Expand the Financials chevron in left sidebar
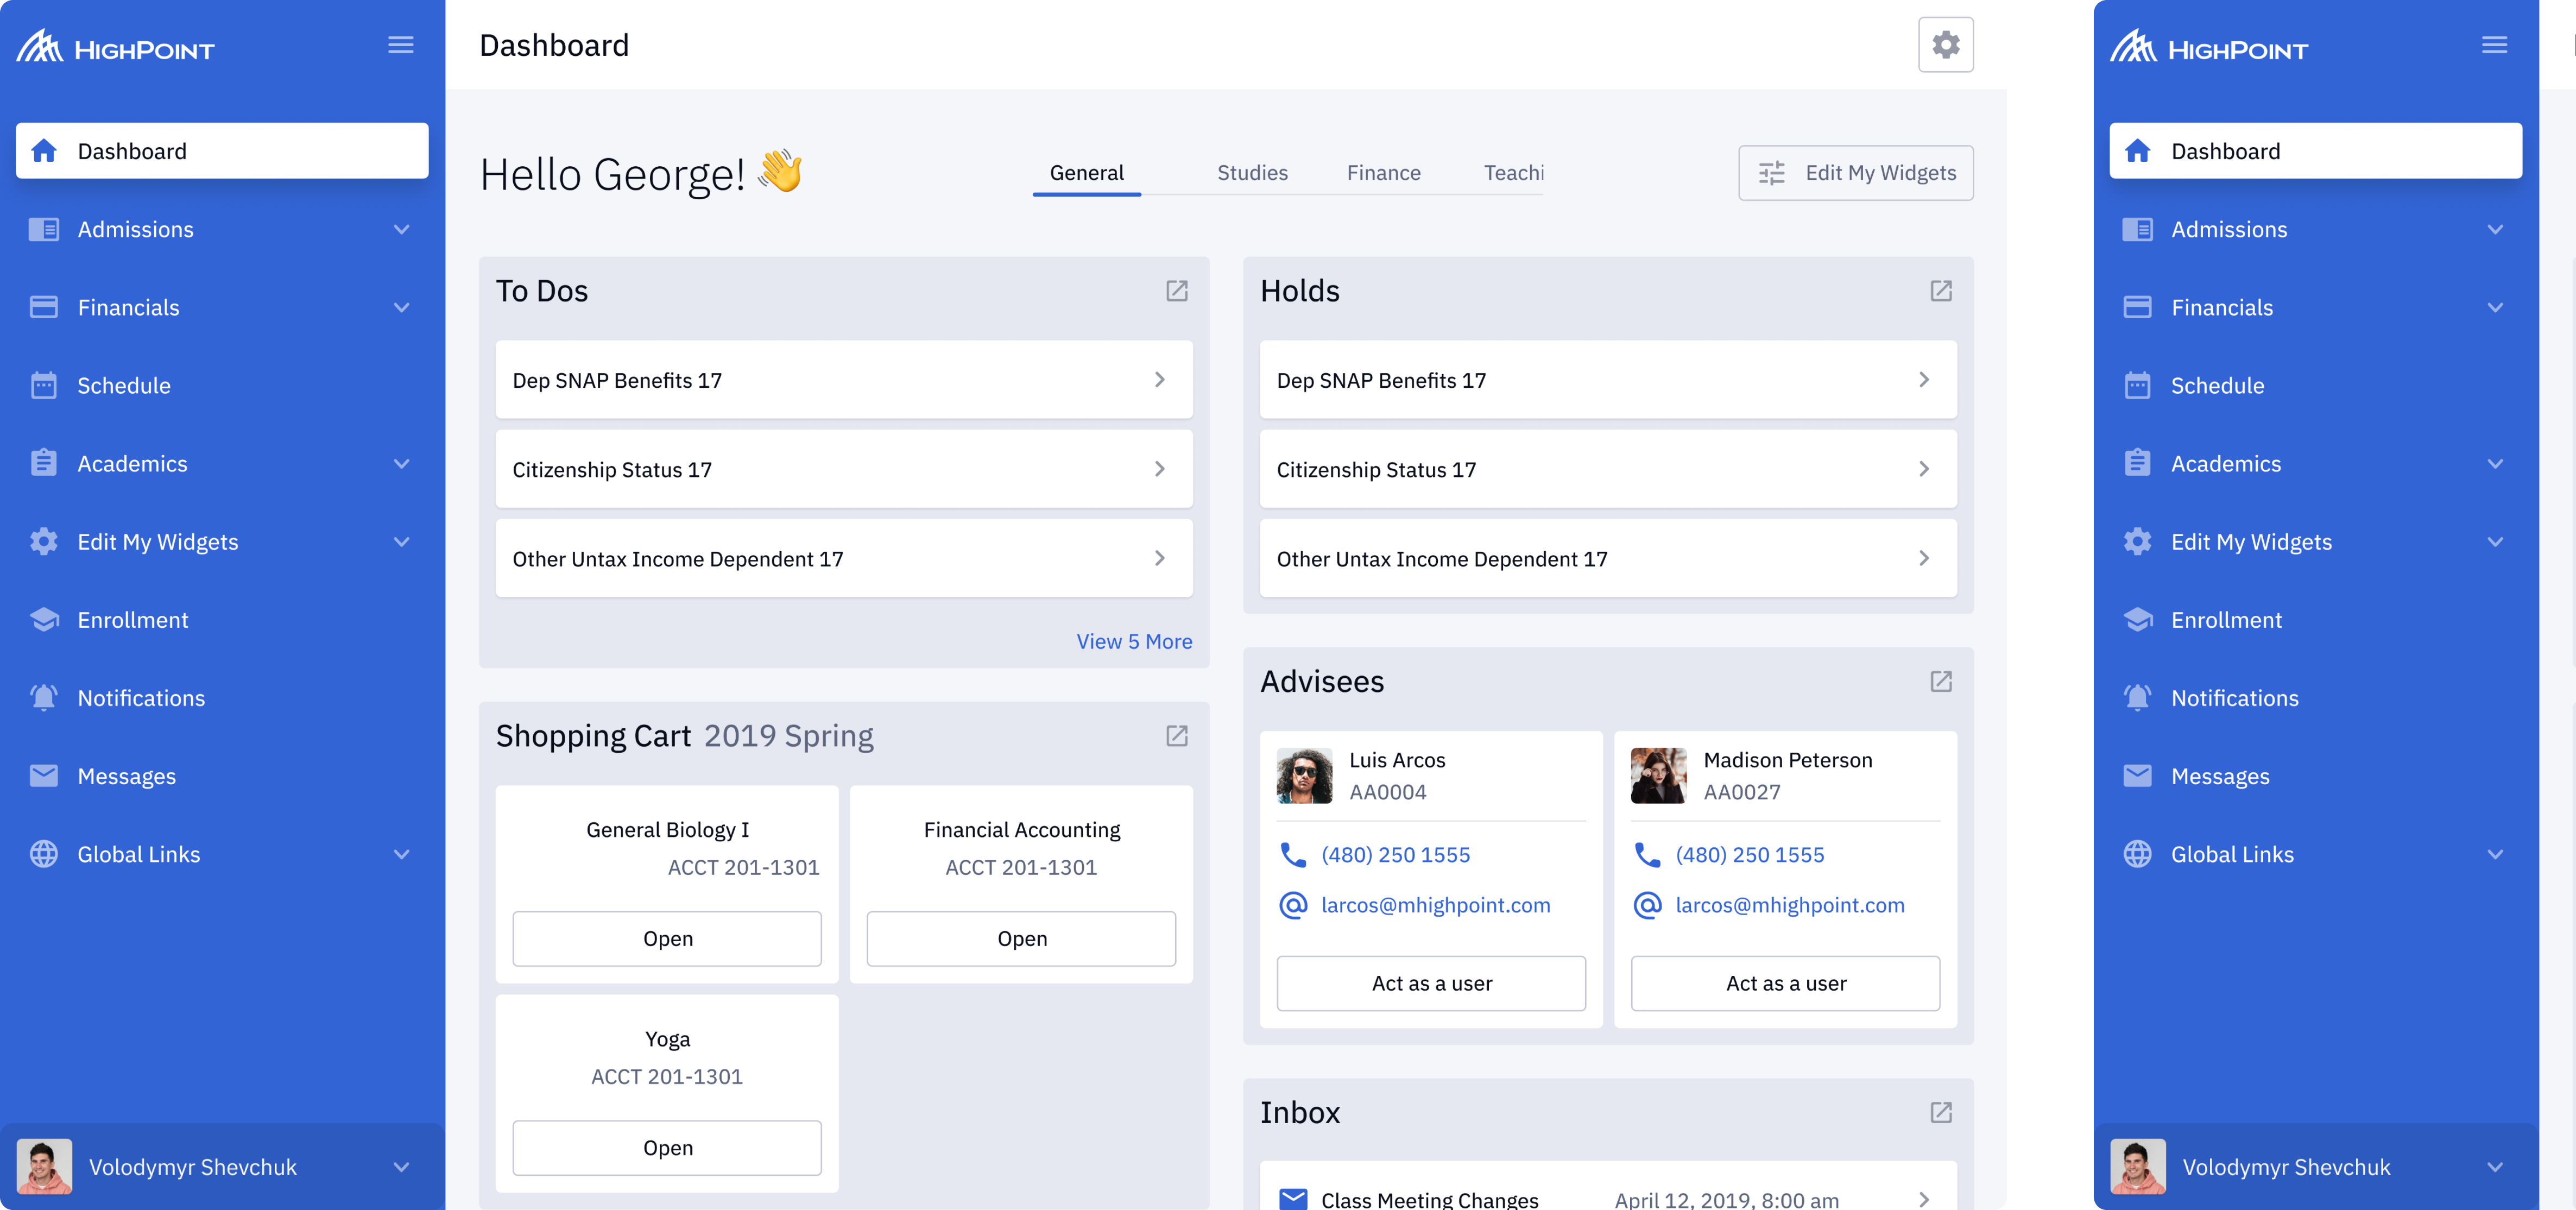Image resolution: width=2576 pixels, height=1210 pixels. 401,307
